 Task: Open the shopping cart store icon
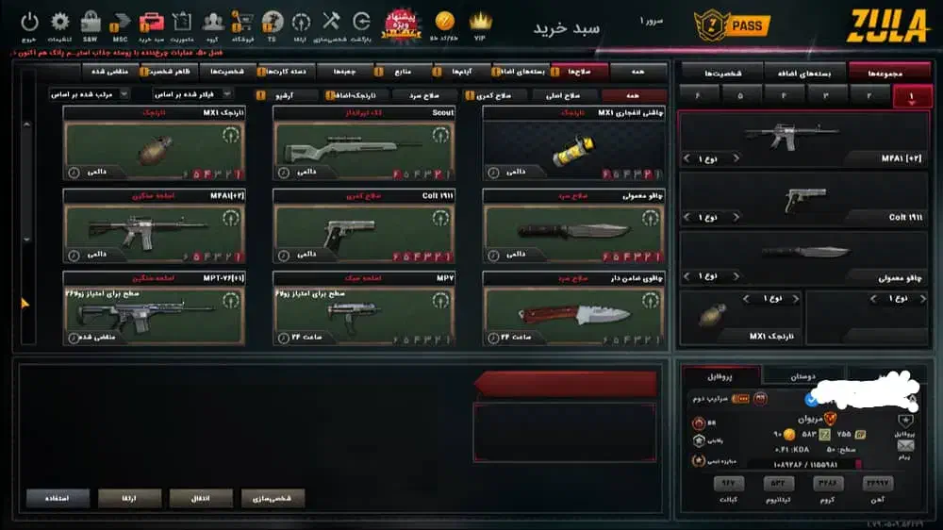tap(242, 23)
